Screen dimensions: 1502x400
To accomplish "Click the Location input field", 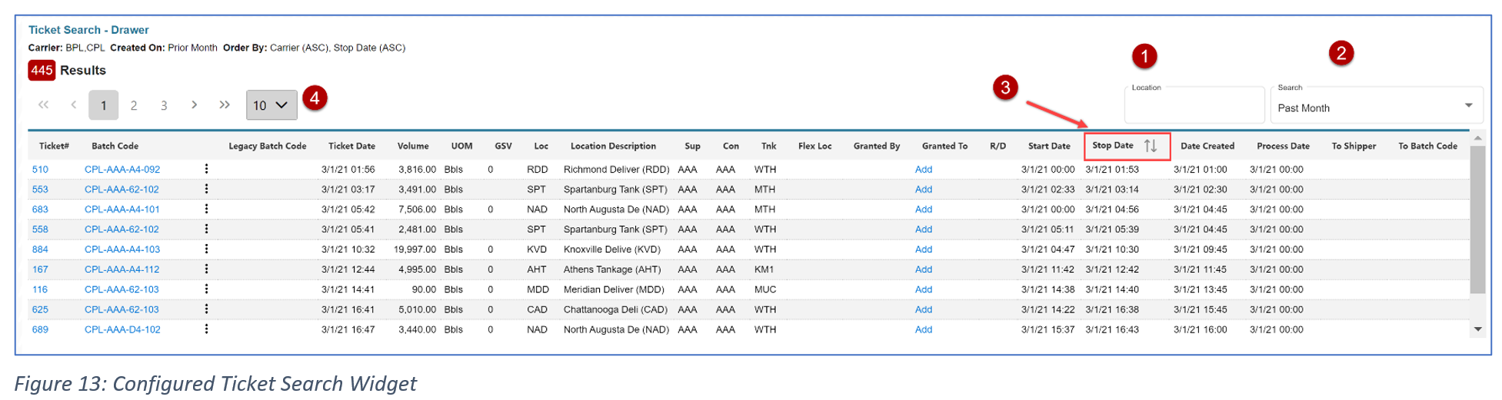I will (1194, 107).
